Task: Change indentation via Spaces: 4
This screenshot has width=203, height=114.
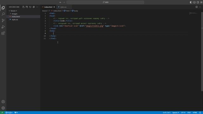Action: [175, 113]
